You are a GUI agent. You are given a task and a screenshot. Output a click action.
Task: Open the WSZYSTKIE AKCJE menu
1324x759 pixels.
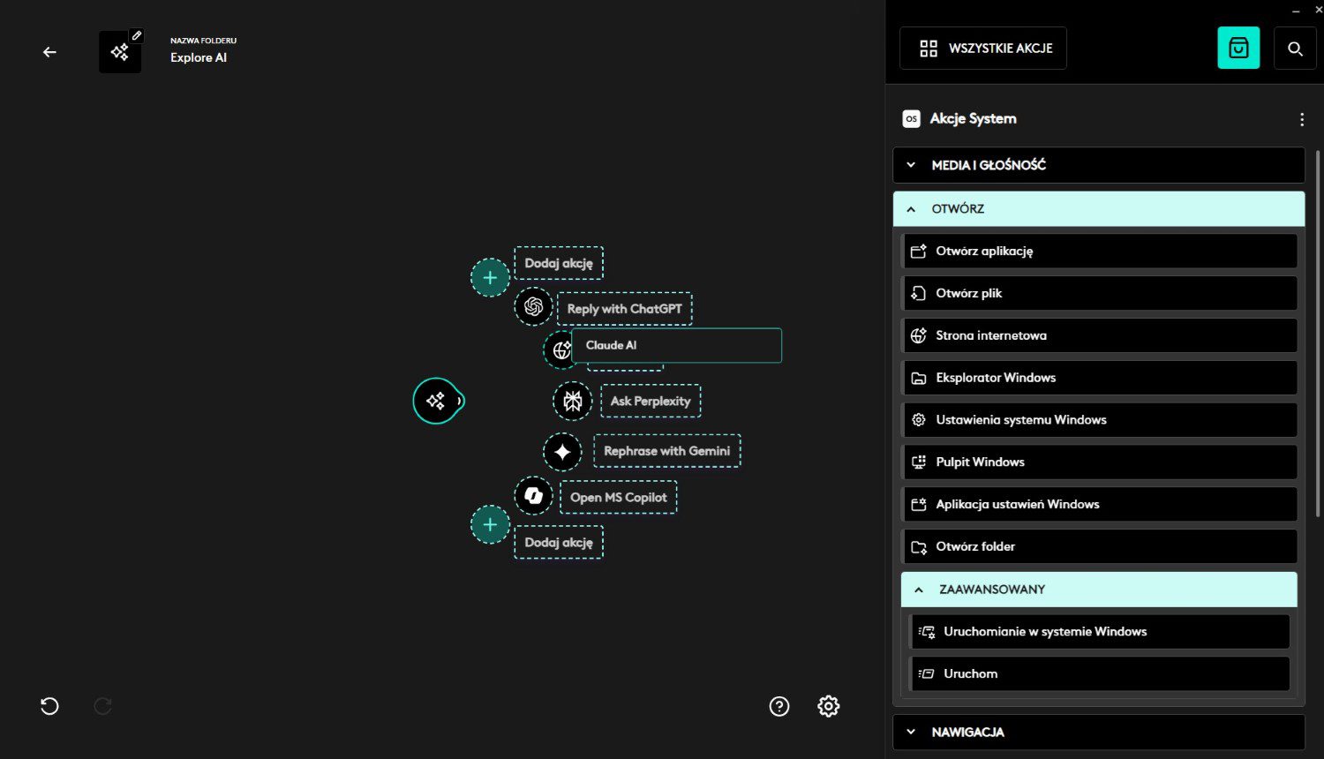983,49
